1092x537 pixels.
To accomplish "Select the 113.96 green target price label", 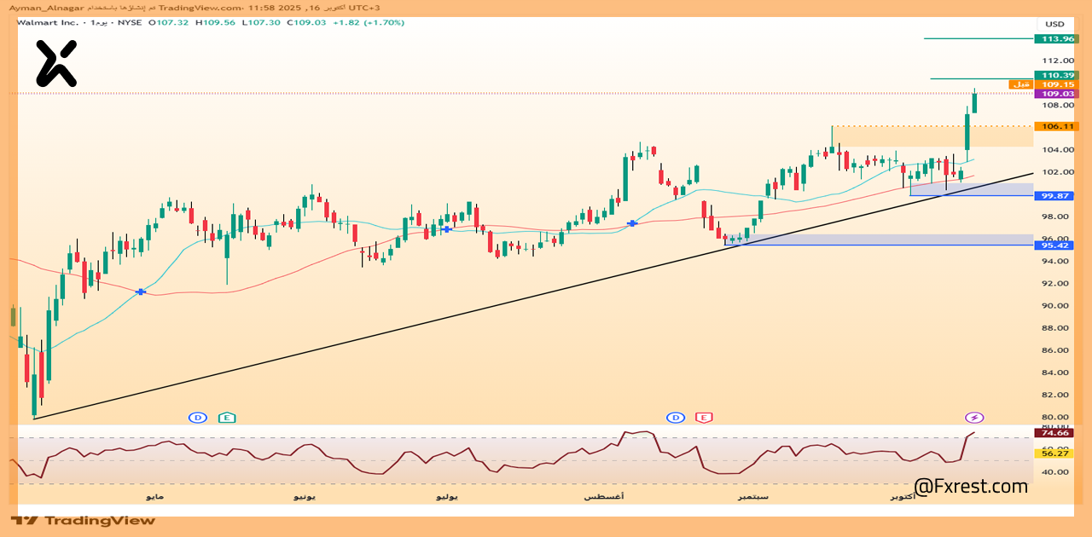I will [1056, 38].
